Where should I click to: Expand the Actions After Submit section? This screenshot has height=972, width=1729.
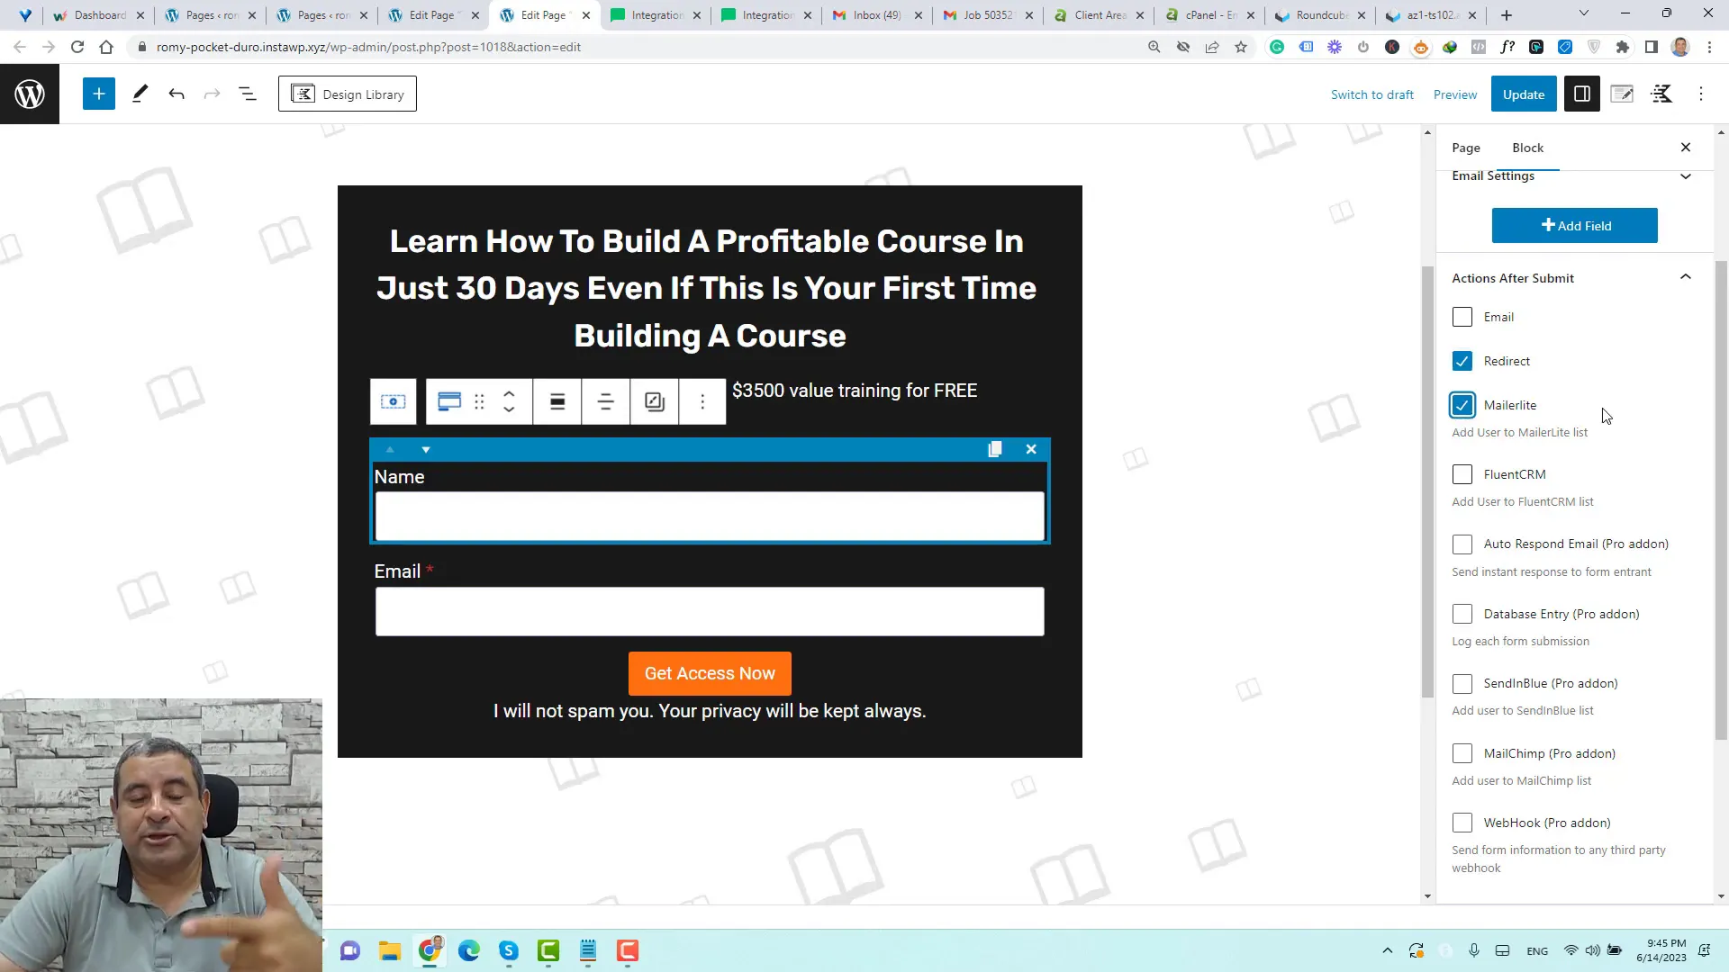[1687, 276]
